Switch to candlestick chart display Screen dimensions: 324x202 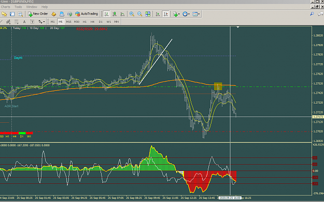(115, 14)
